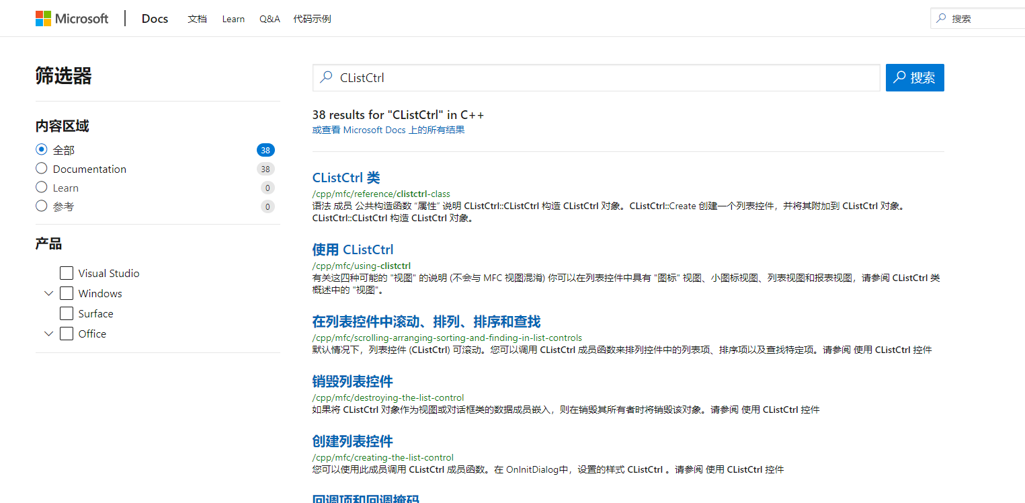
Task: Focus the CListCtrl search input field
Action: 596,77
